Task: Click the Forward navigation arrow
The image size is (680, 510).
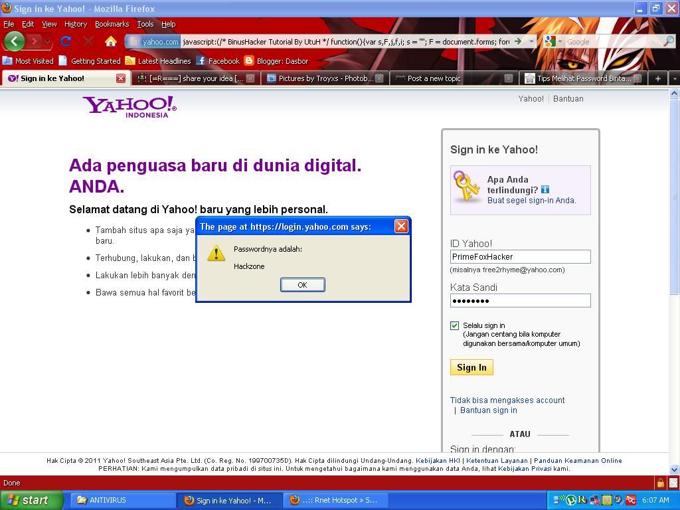Action: [x=34, y=42]
